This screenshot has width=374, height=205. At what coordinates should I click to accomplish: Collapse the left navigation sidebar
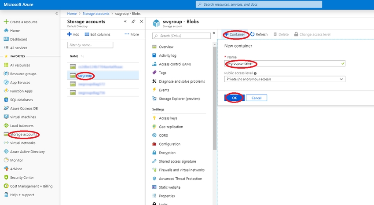tap(56, 14)
